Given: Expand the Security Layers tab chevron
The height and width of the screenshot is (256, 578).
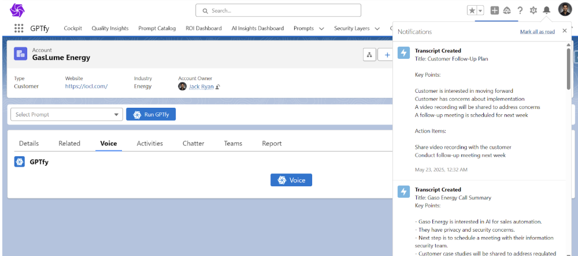Looking at the screenshot, I should (x=377, y=29).
